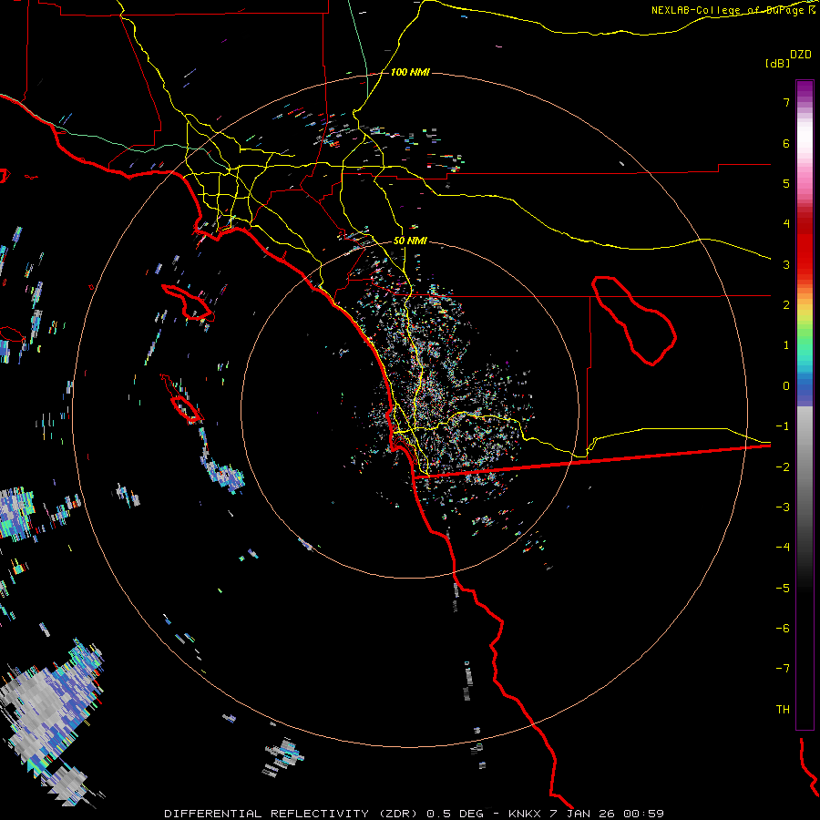Click the TH threshold label on scale
Viewport: 820px width, 820px height.
[x=783, y=710]
